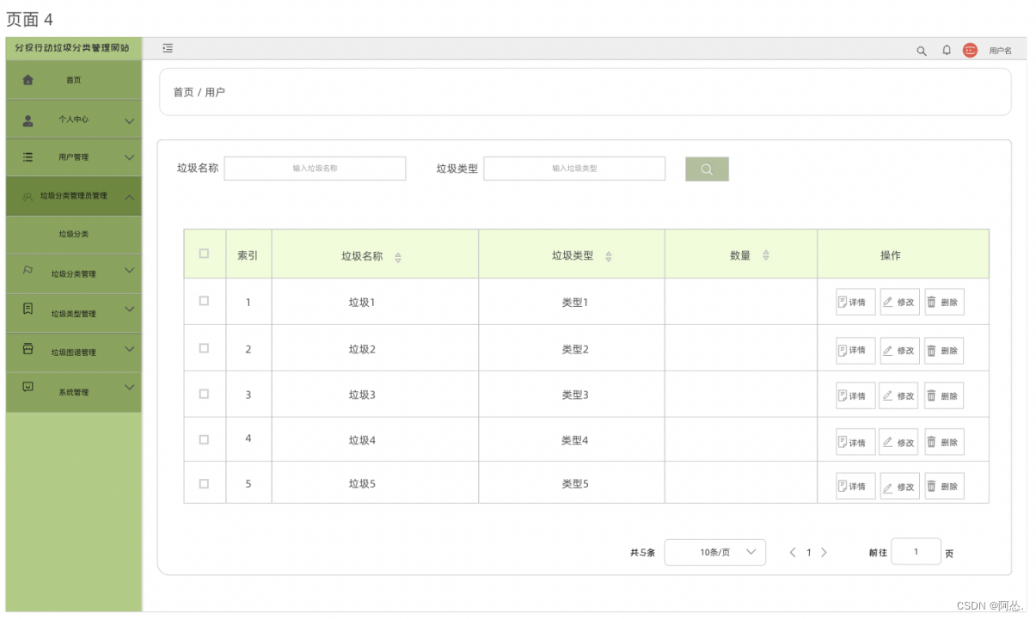
Task: Open 详情 for 垃圾5 row
Action: tap(855, 486)
